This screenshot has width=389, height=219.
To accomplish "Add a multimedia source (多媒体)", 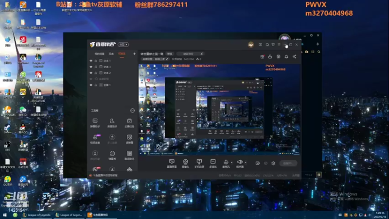I will pyautogui.click(x=213, y=164).
